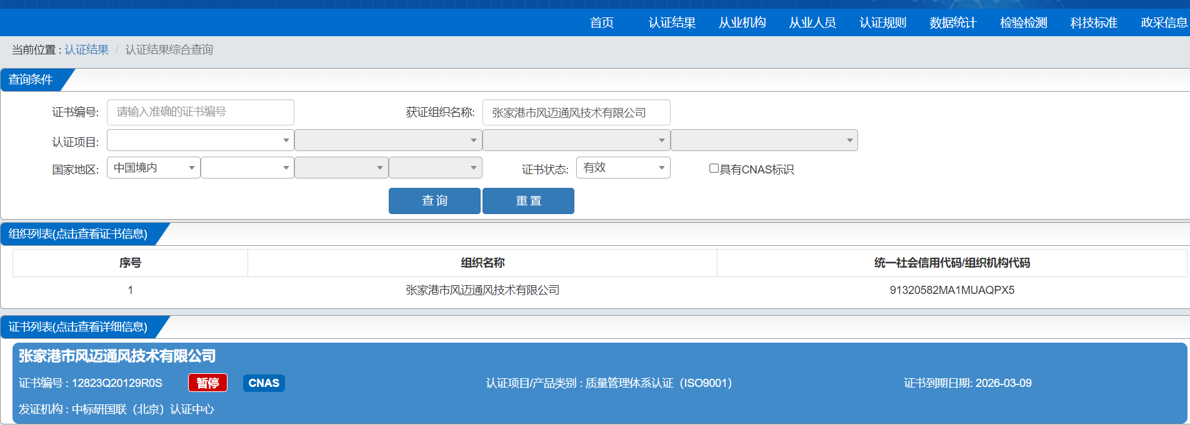Viewport: 1190px width, 425px height.
Task: Open the 首页 menu item
Action: pos(601,23)
